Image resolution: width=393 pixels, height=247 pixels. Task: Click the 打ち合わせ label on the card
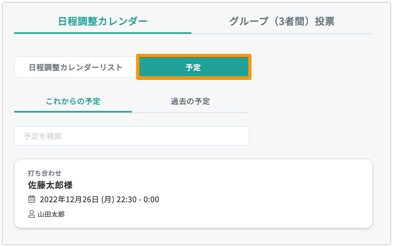coord(45,173)
